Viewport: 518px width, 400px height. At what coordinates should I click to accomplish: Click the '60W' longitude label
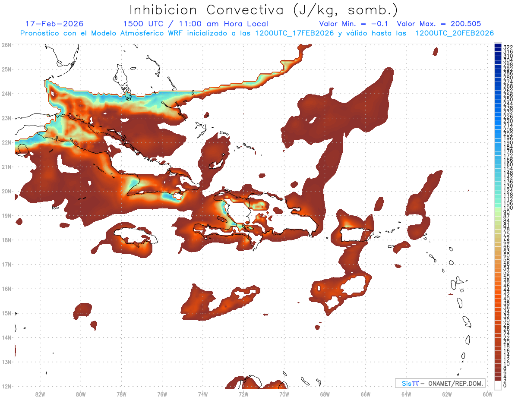point(488,394)
